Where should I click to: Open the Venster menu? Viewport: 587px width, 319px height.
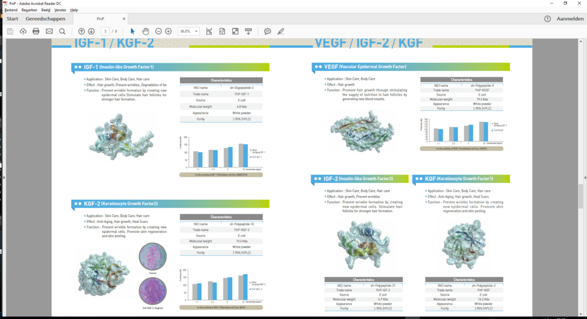[60, 10]
